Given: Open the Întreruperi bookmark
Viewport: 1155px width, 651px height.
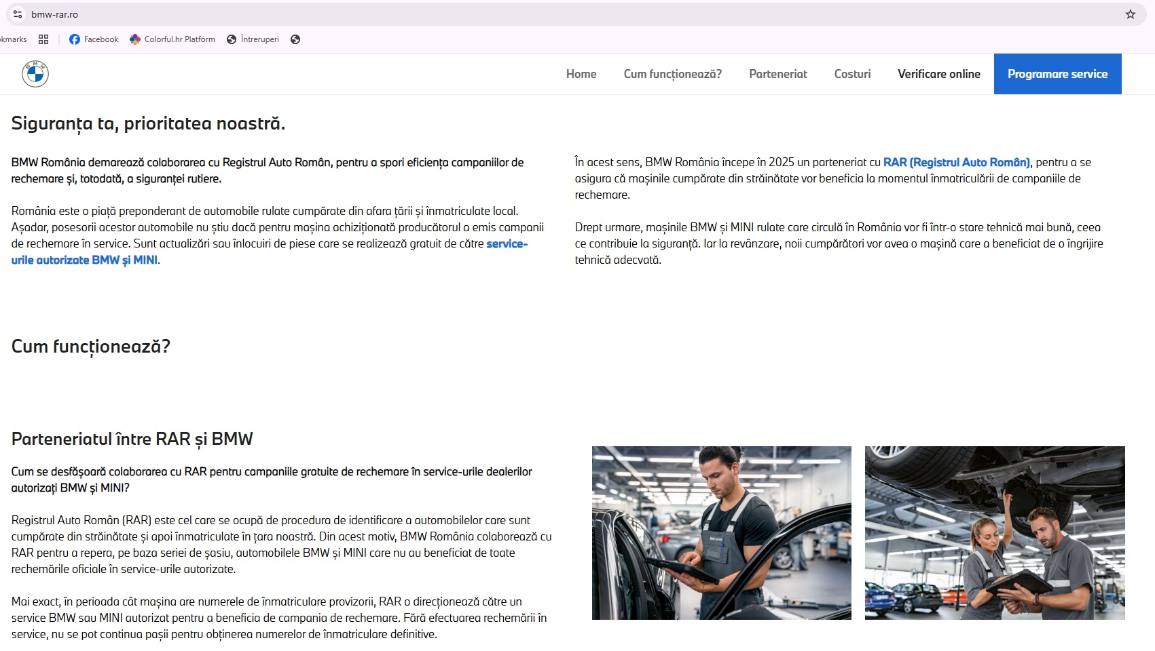Looking at the screenshot, I should pos(253,39).
